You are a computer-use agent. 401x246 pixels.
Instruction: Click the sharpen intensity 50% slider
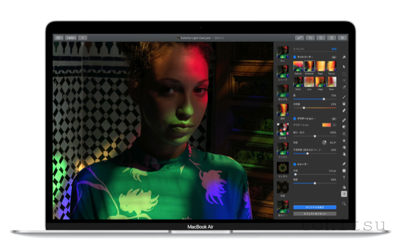point(315,183)
